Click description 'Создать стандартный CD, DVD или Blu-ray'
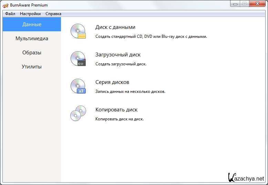The width and height of the screenshot is (268, 185). (151, 36)
